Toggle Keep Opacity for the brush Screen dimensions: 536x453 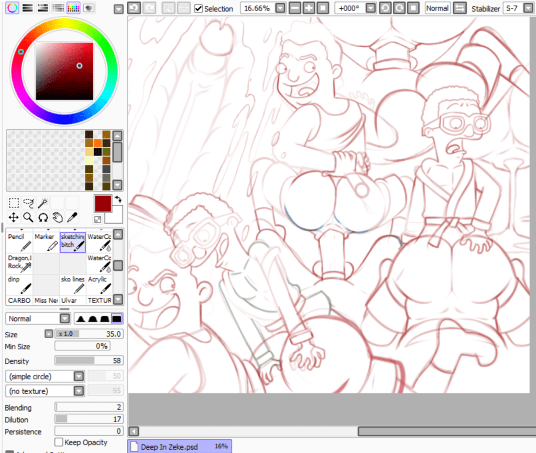pyautogui.click(x=59, y=442)
